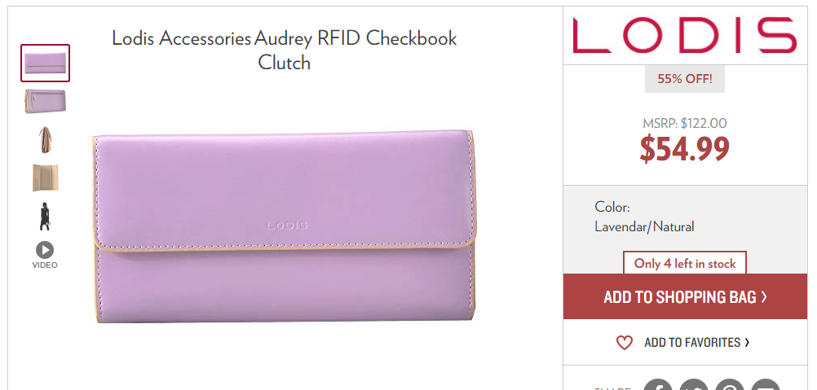Click the heart favorites icon
This screenshot has width=817, height=390.
point(625,343)
